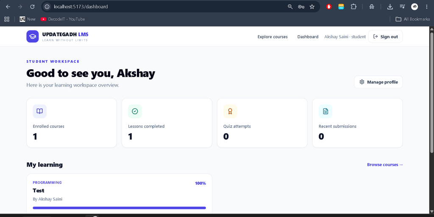Follow the Browse courses link
Viewport: 434px width, 217px height.
(385, 165)
